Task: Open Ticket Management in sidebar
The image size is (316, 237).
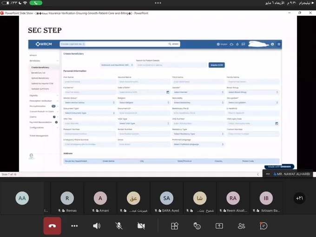Action: click(39, 136)
